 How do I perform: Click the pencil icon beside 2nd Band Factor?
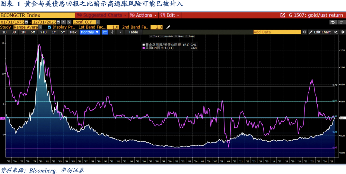tap(168, 27)
